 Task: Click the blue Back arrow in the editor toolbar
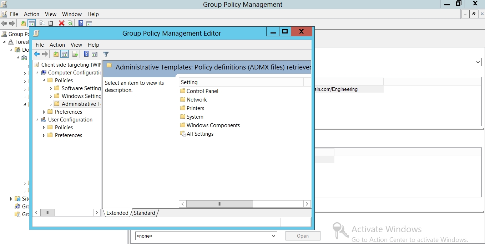click(36, 54)
